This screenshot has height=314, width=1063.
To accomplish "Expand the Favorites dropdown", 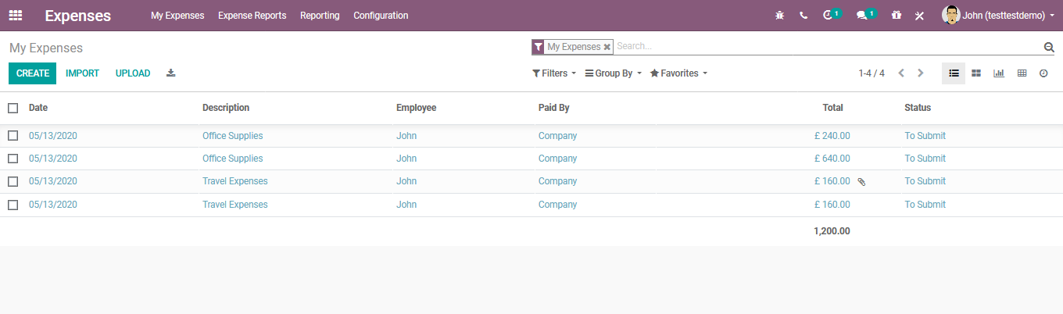I will pos(678,73).
